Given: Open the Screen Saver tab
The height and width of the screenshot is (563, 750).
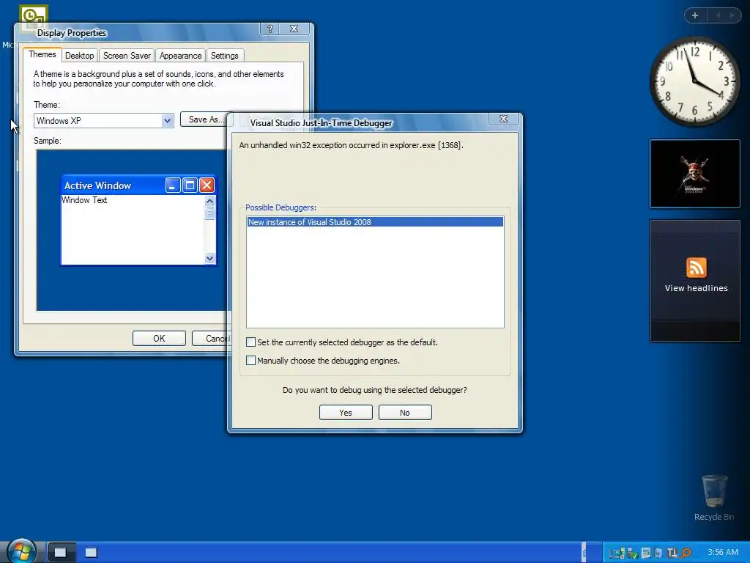Looking at the screenshot, I should [x=127, y=56].
